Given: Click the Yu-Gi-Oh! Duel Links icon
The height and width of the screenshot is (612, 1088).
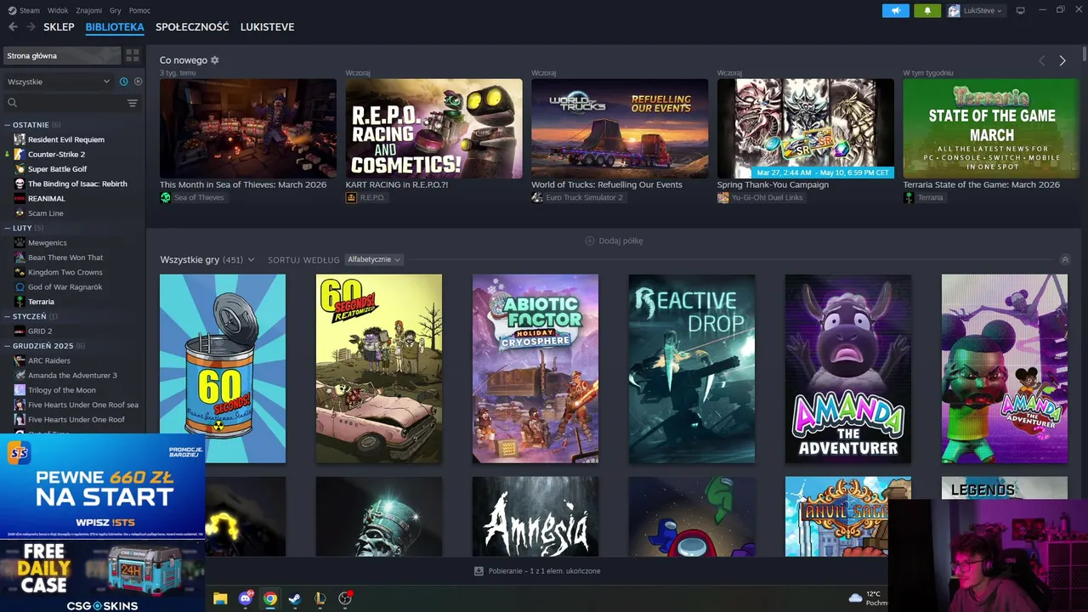Looking at the screenshot, I should (722, 197).
